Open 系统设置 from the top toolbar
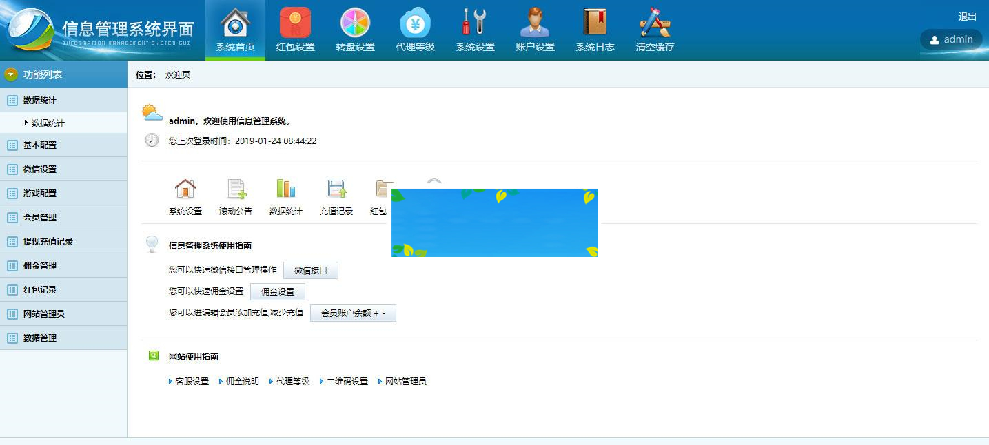Image resolution: width=989 pixels, height=445 pixels. 474,29
